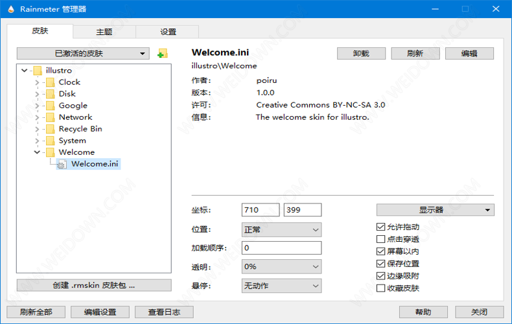Open the 显示器 dropdown menu
The width and height of the screenshot is (512, 324).
pos(436,210)
